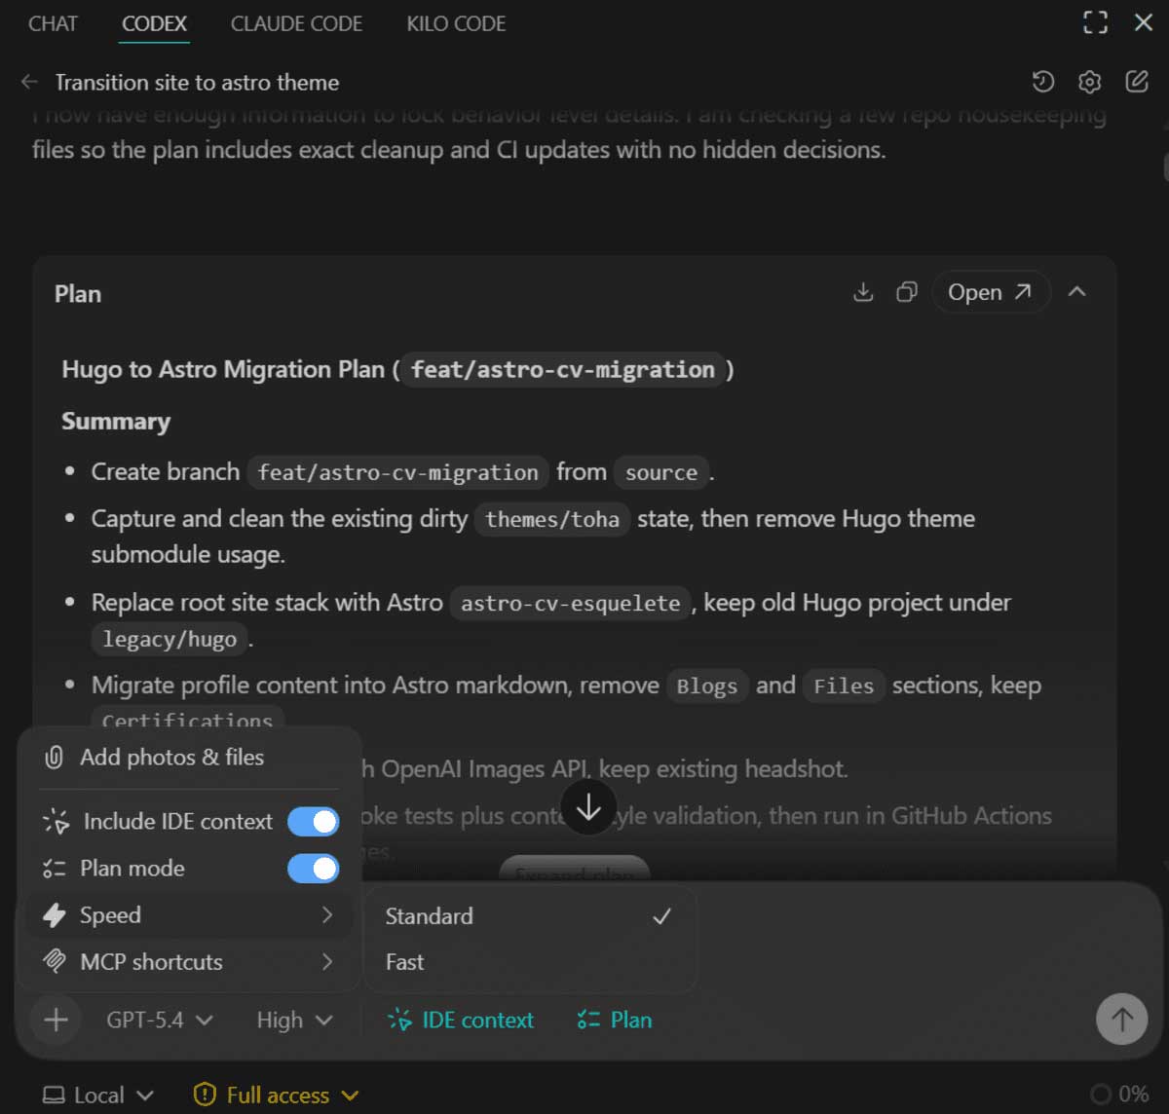
Task: Choose Add photos & files
Action: coord(171,757)
